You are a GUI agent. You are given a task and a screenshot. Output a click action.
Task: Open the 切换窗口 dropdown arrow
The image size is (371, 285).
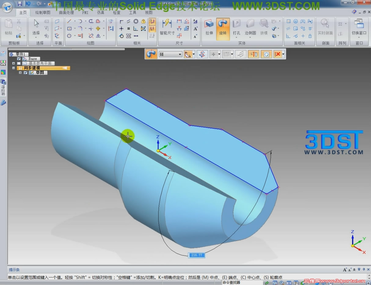[359, 37]
